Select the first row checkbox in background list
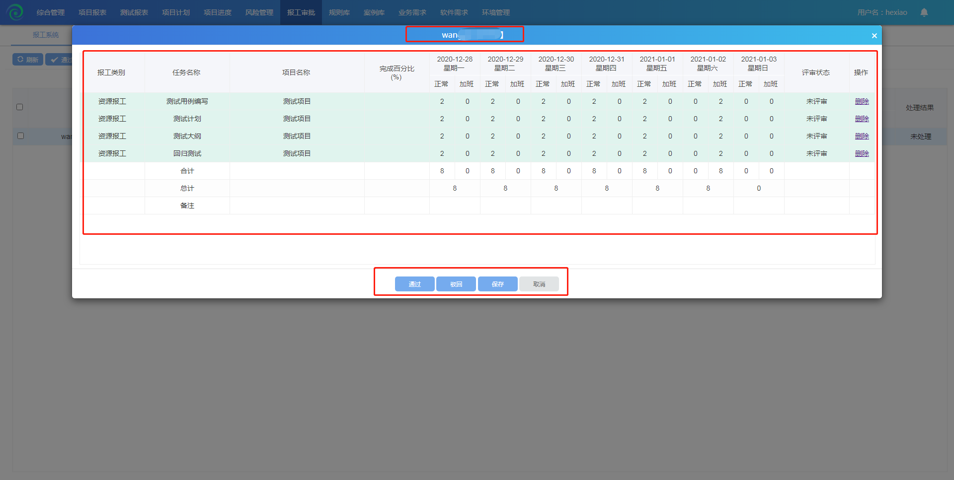Screen dimensions: 954x480 pos(20,136)
